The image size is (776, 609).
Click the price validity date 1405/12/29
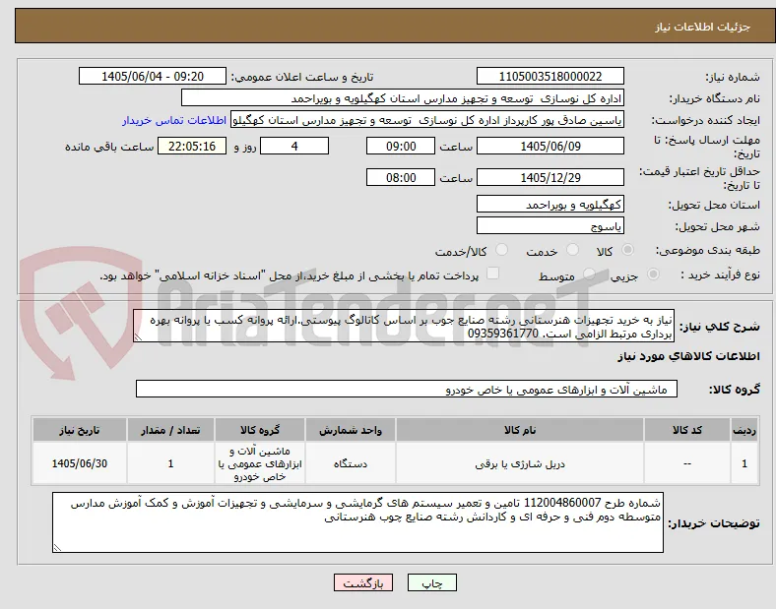pyautogui.click(x=550, y=177)
